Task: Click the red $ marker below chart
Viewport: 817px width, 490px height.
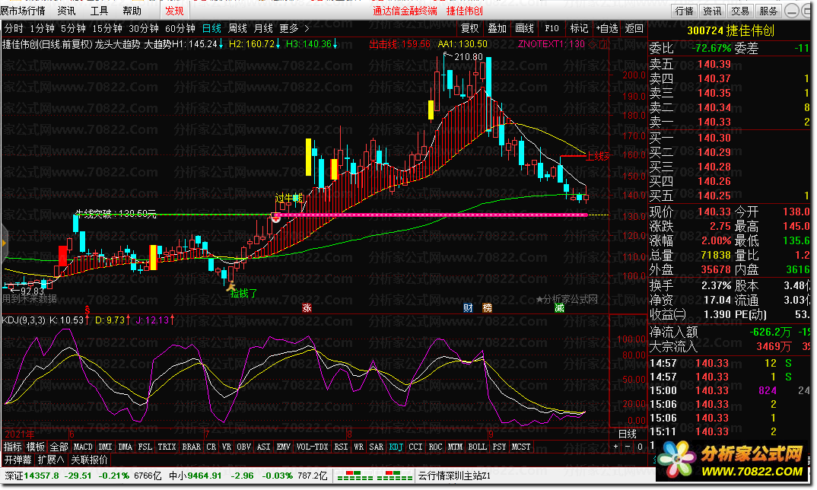Action: [x=87, y=310]
